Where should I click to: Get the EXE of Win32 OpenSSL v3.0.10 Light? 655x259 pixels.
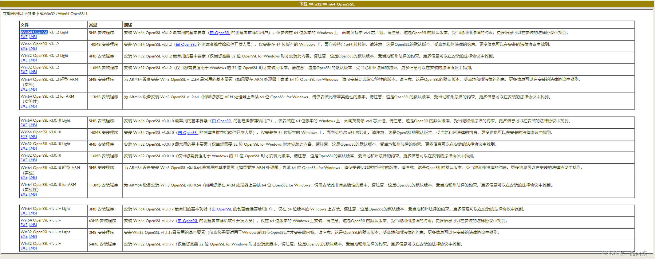coord(24,148)
